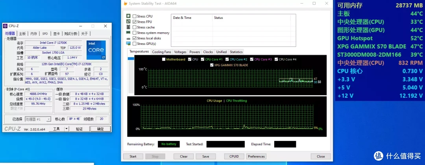Toggle the CPU Core #2 graph checkbox
Screen dimensions: 425x165
(227, 59)
